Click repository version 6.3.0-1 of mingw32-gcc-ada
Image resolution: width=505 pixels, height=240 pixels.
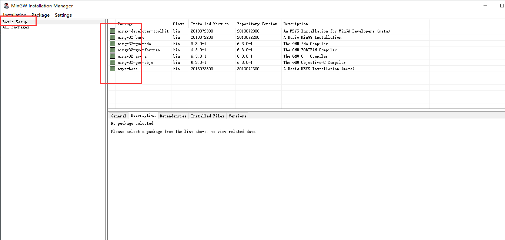(245, 44)
